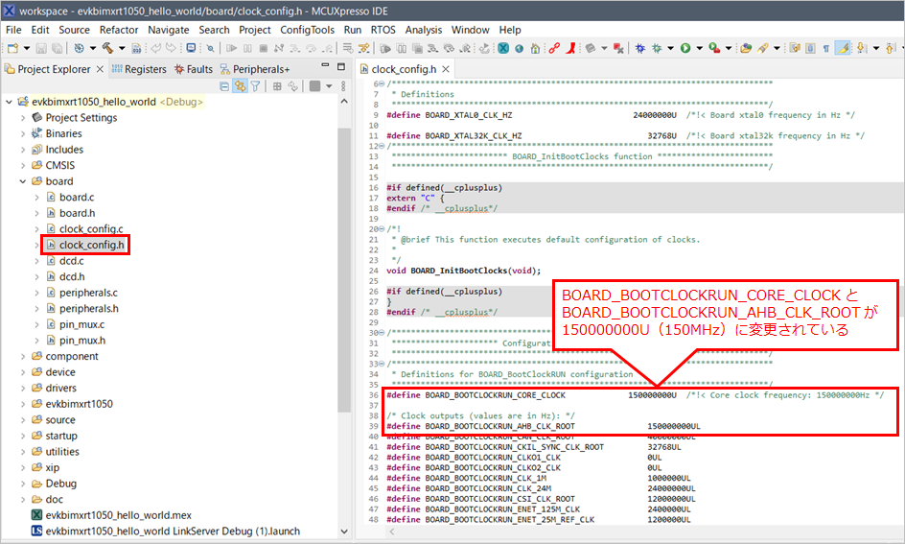Expand the startup folder

(x=23, y=436)
